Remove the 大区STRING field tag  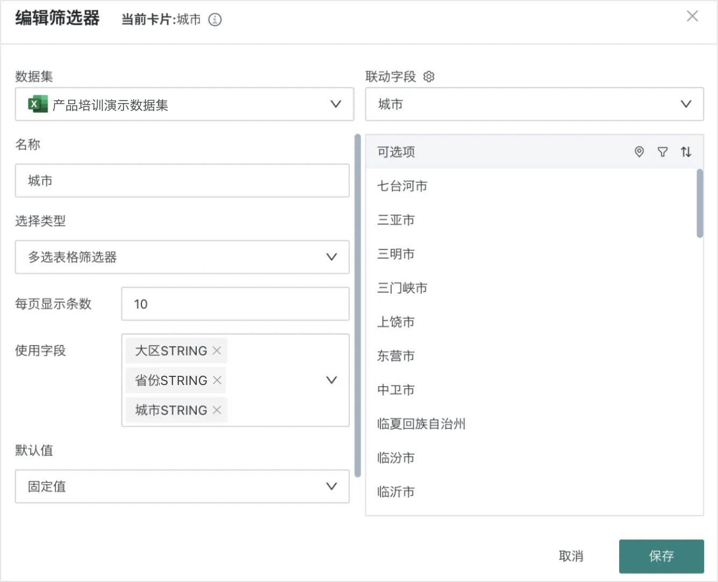click(x=217, y=351)
